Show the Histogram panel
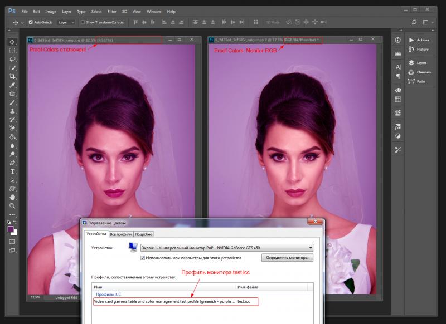446x324 pixels. [397, 53]
